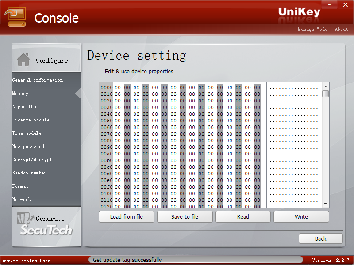Viewport: 354px width, 265px height.
Task: Open Format page in sidebar
Action: (x=20, y=186)
